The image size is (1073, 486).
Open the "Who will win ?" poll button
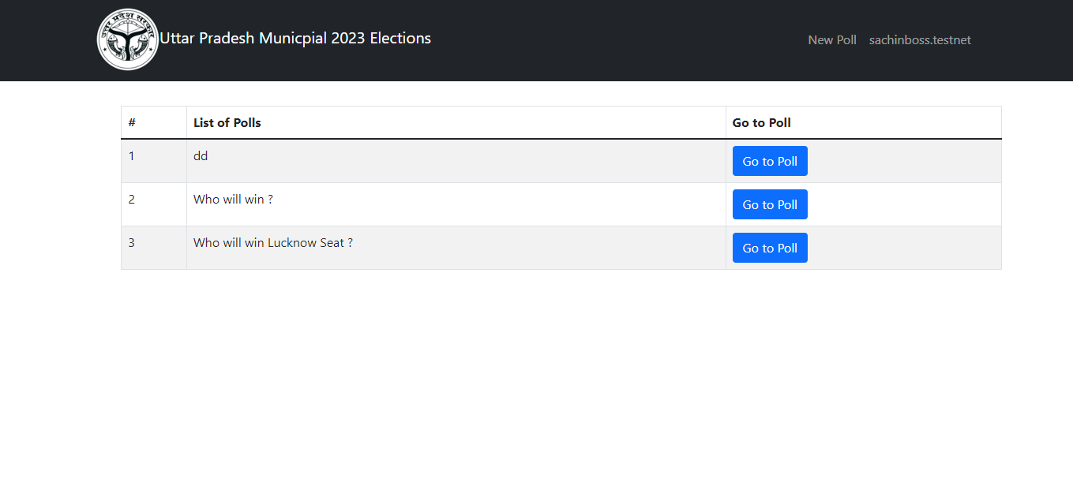(x=770, y=204)
